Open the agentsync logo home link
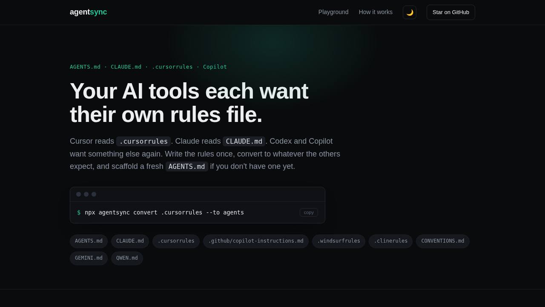Image resolution: width=545 pixels, height=307 pixels. [89, 12]
